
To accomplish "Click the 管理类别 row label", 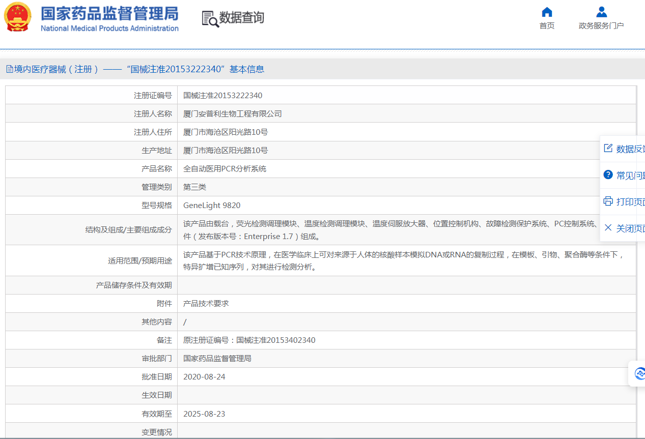I will pyautogui.click(x=157, y=187).
